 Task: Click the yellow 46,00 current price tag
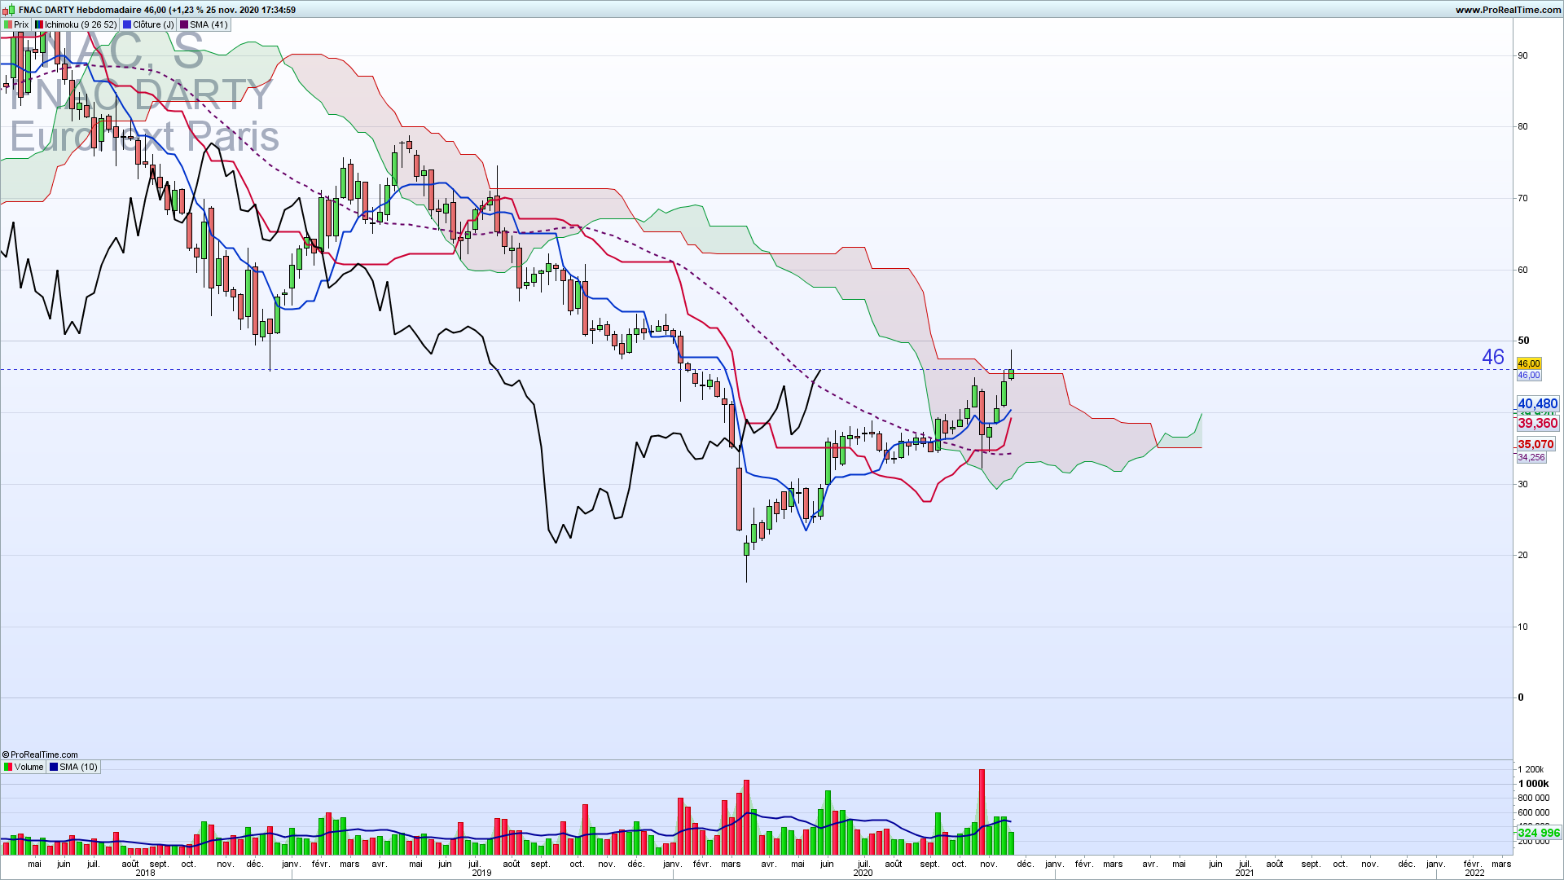[x=1528, y=363]
